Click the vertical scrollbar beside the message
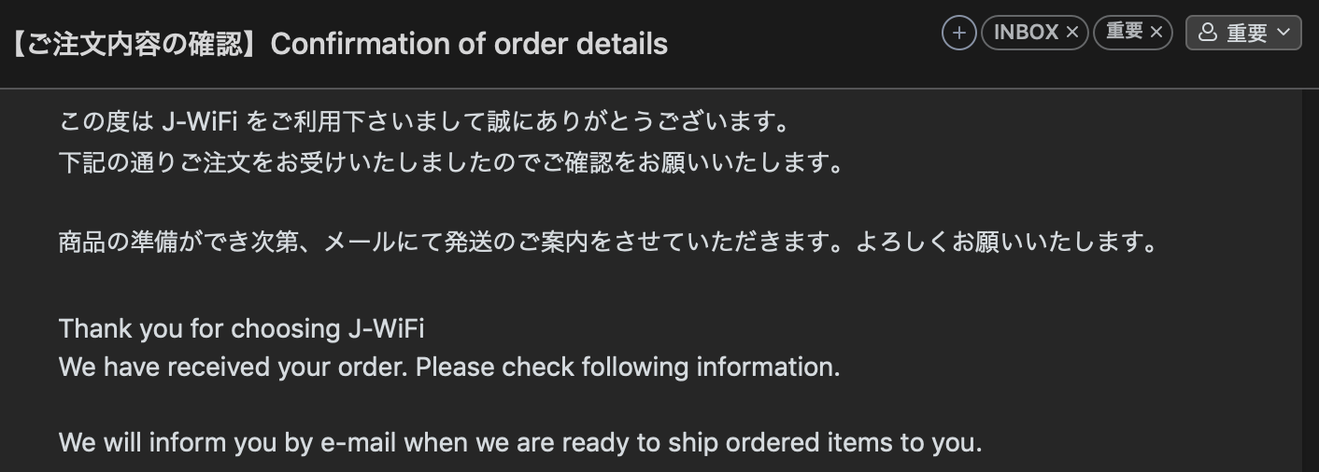The height and width of the screenshot is (472, 1319). click(x=1310, y=280)
